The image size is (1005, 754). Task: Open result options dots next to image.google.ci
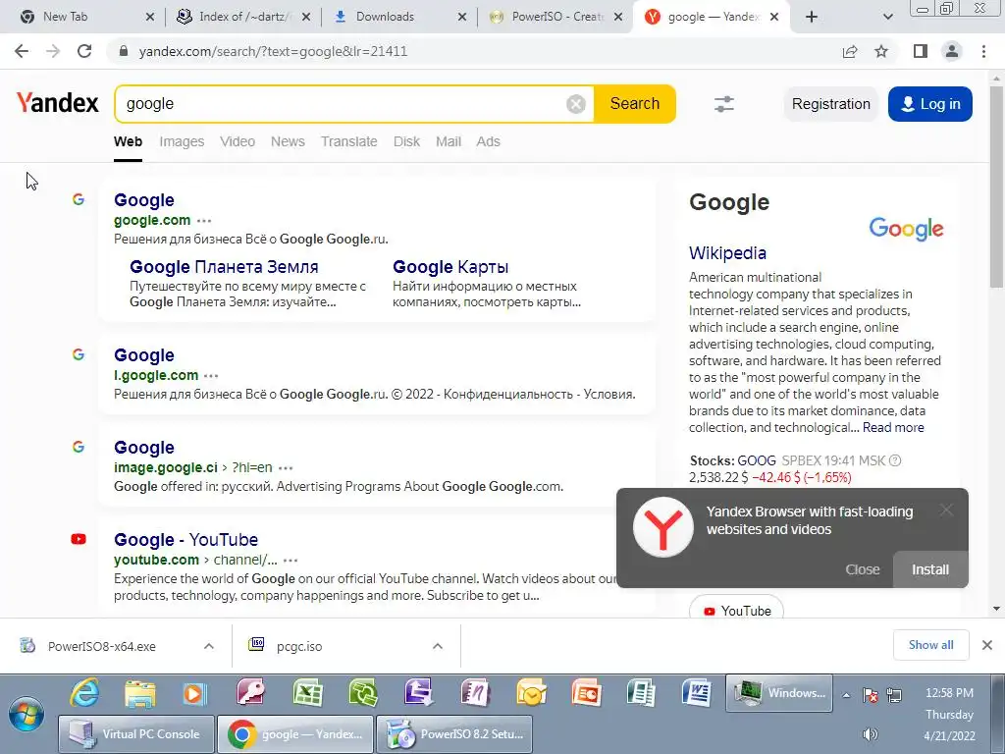pyautogui.click(x=286, y=468)
